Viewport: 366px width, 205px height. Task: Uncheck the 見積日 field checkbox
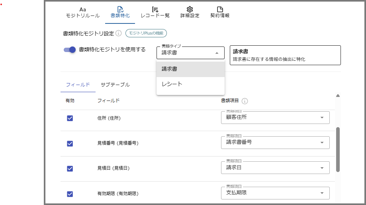point(70,168)
